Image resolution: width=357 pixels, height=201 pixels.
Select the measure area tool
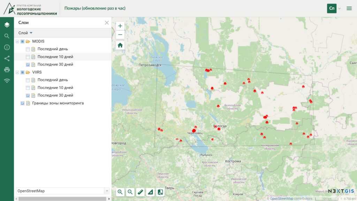pyautogui.click(x=150, y=192)
